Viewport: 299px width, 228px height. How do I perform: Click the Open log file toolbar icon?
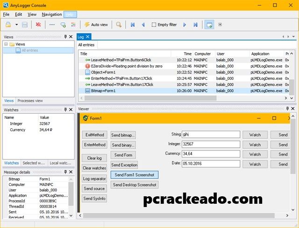(8, 24)
